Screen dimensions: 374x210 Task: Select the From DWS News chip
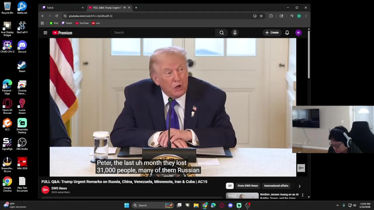[248, 186]
